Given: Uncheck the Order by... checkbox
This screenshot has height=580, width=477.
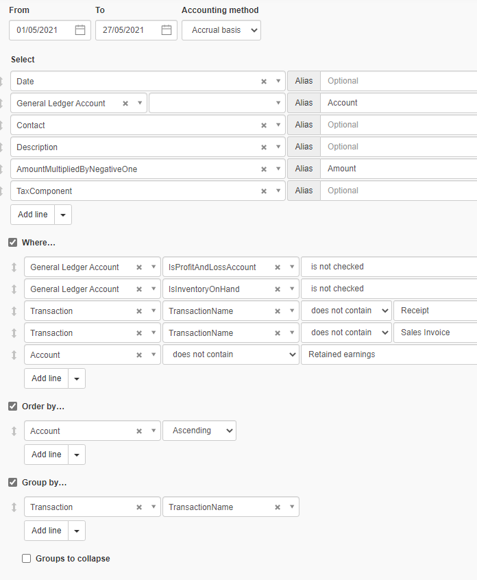Looking at the screenshot, I should tap(12, 407).
